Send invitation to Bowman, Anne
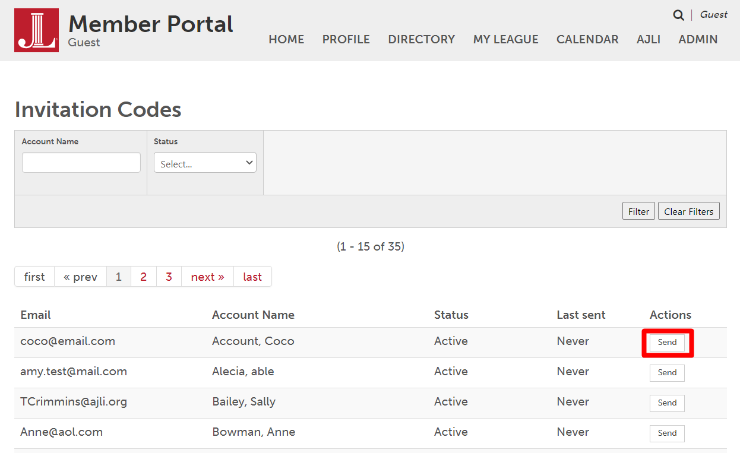The height and width of the screenshot is (453, 740). point(667,433)
